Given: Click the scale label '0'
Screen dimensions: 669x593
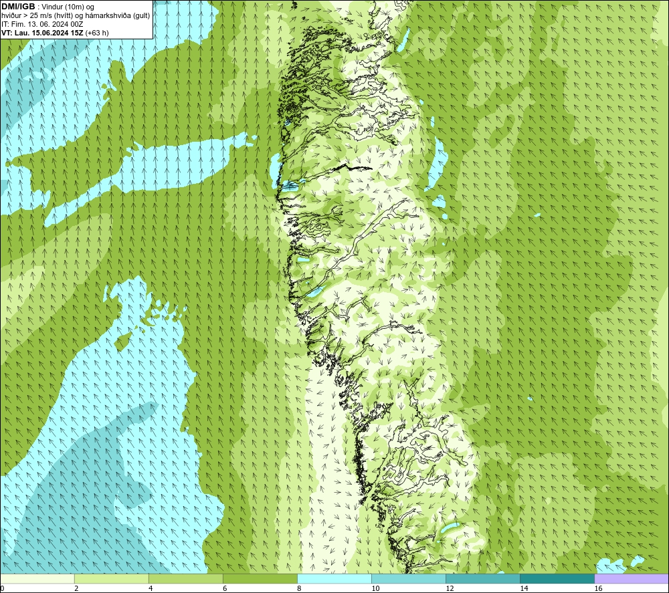Looking at the screenshot, I should click(x=2, y=588).
